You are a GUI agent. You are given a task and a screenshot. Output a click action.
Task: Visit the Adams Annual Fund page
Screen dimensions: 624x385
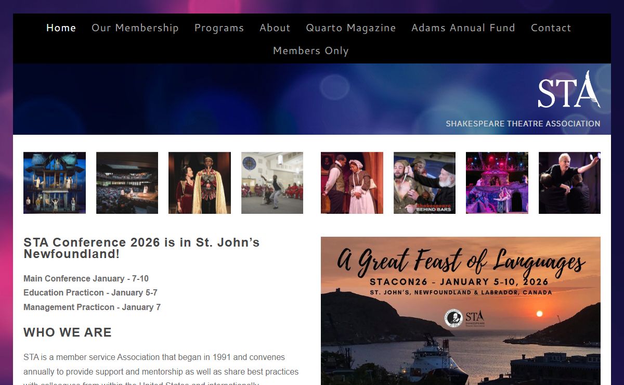pyautogui.click(x=463, y=28)
